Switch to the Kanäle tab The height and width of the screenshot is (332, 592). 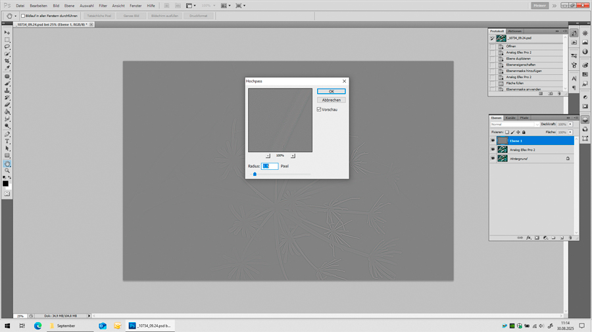tap(510, 118)
